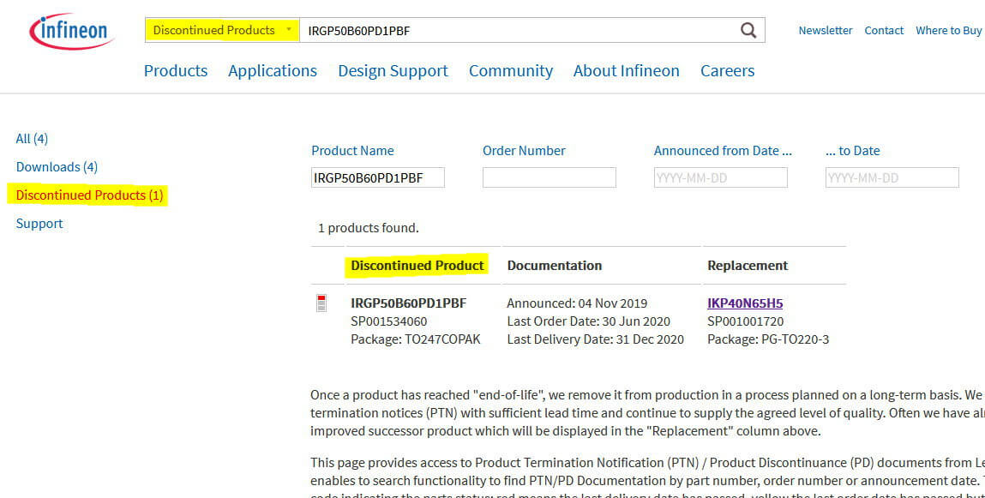Image resolution: width=985 pixels, height=498 pixels.
Task: Click the Product Name input field
Action: coord(377,177)
